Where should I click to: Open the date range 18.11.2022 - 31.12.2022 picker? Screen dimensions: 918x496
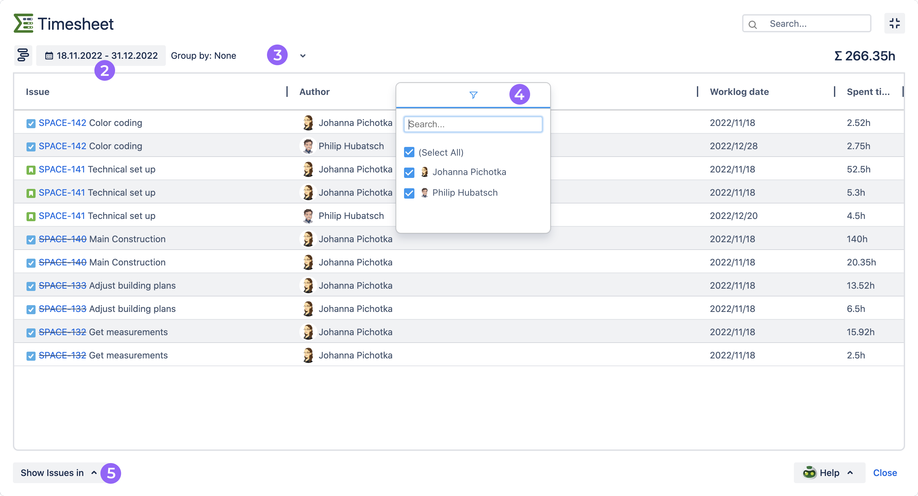tap(106, 56)
